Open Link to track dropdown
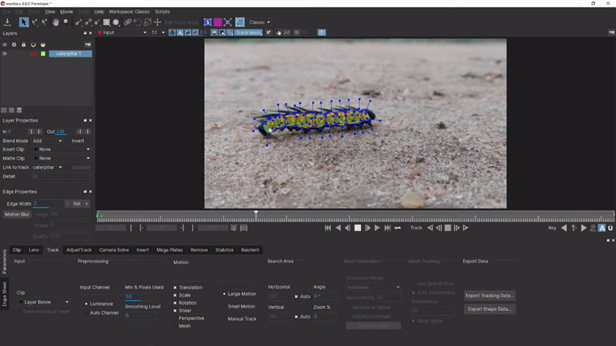Viewport: 616px width, 346px height. point(47,168)
